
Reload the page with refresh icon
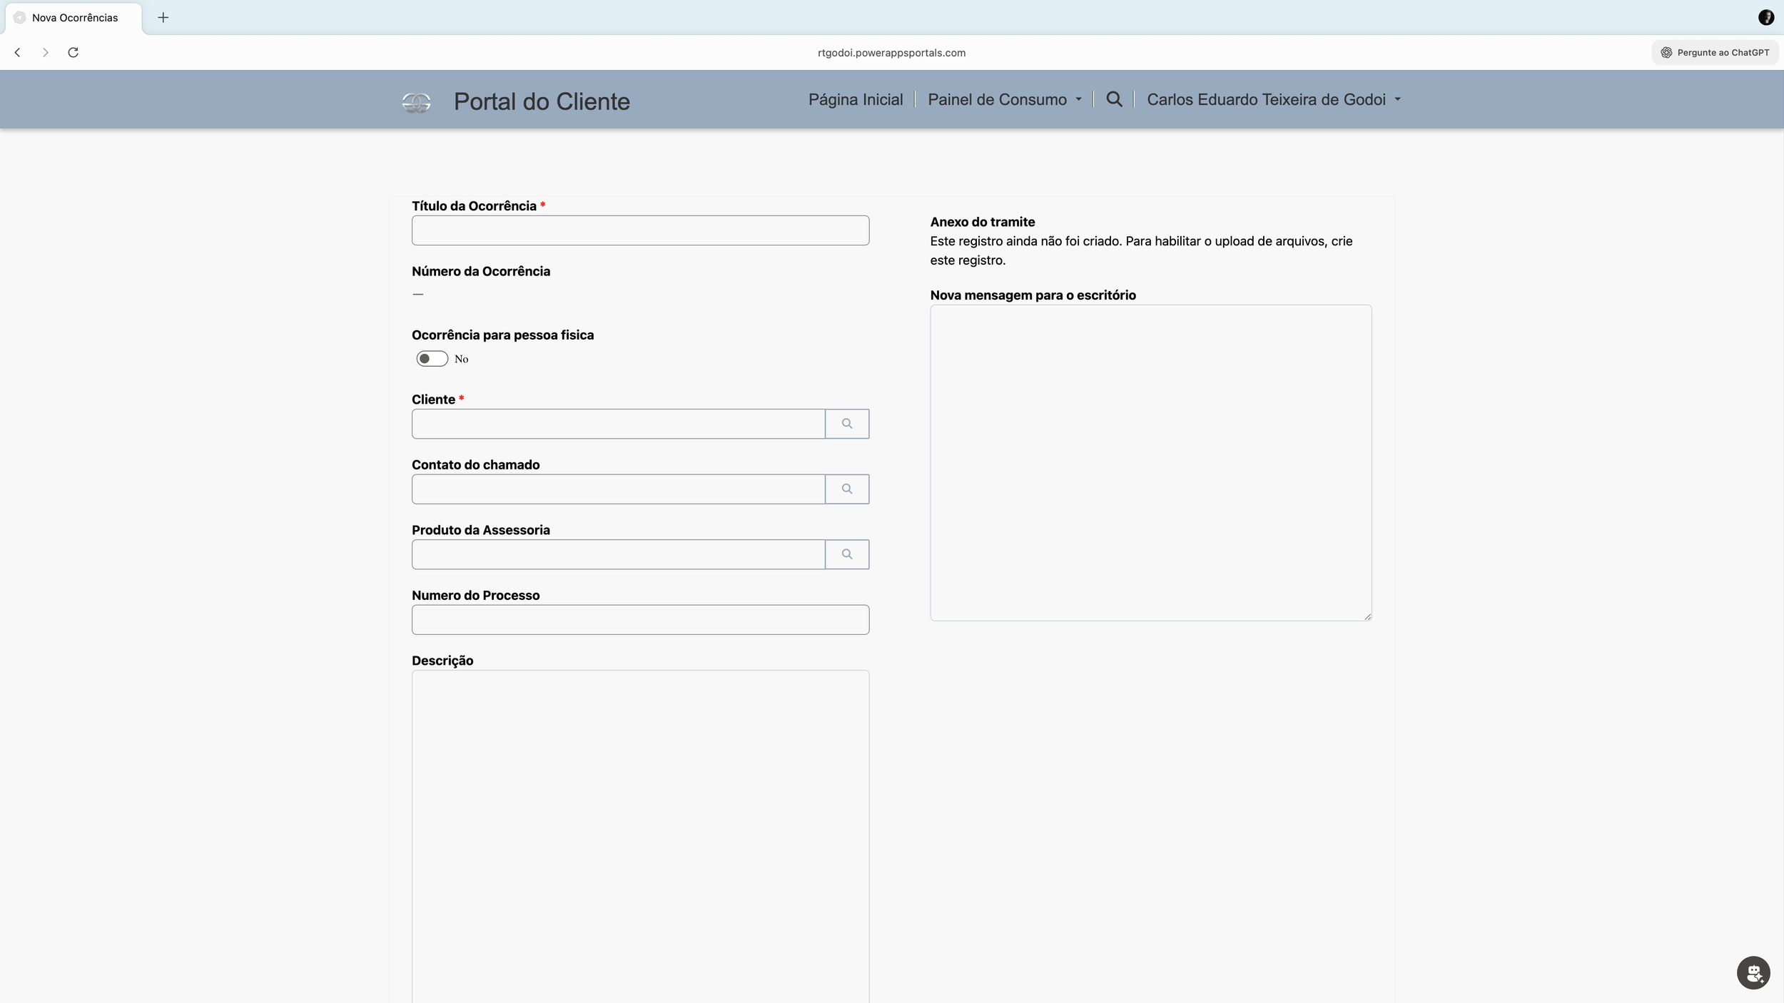[73, 53]
